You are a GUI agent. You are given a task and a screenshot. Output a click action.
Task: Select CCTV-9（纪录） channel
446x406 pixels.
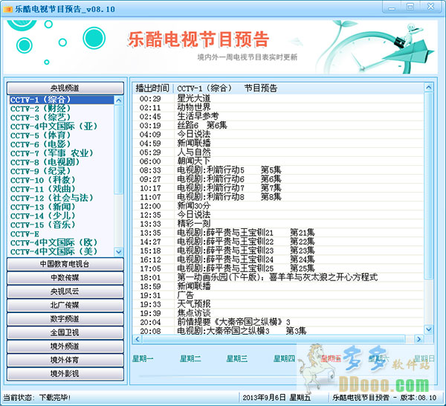(62, 171)
